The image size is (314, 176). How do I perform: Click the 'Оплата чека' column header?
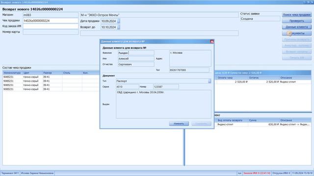[232, 78]
